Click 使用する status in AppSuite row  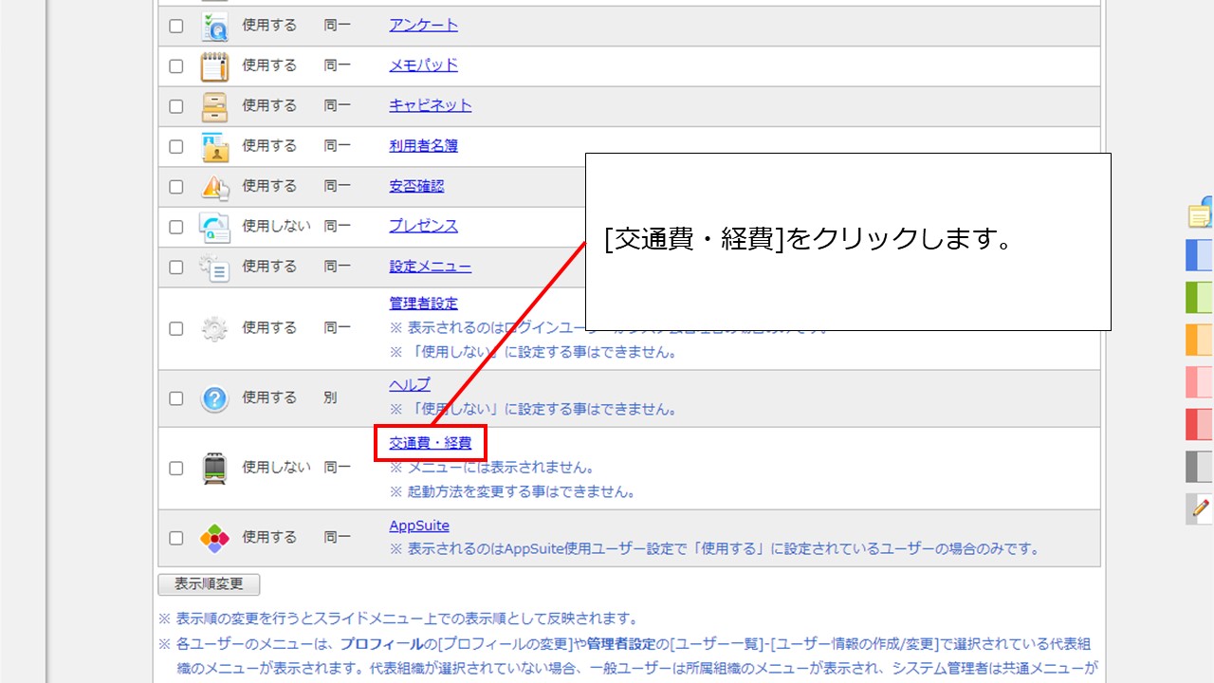269,537
